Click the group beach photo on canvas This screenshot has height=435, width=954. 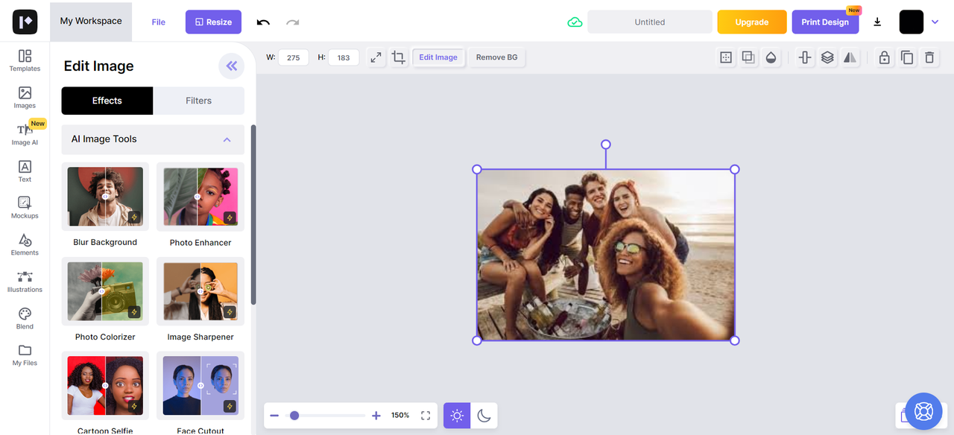point(606,255)
